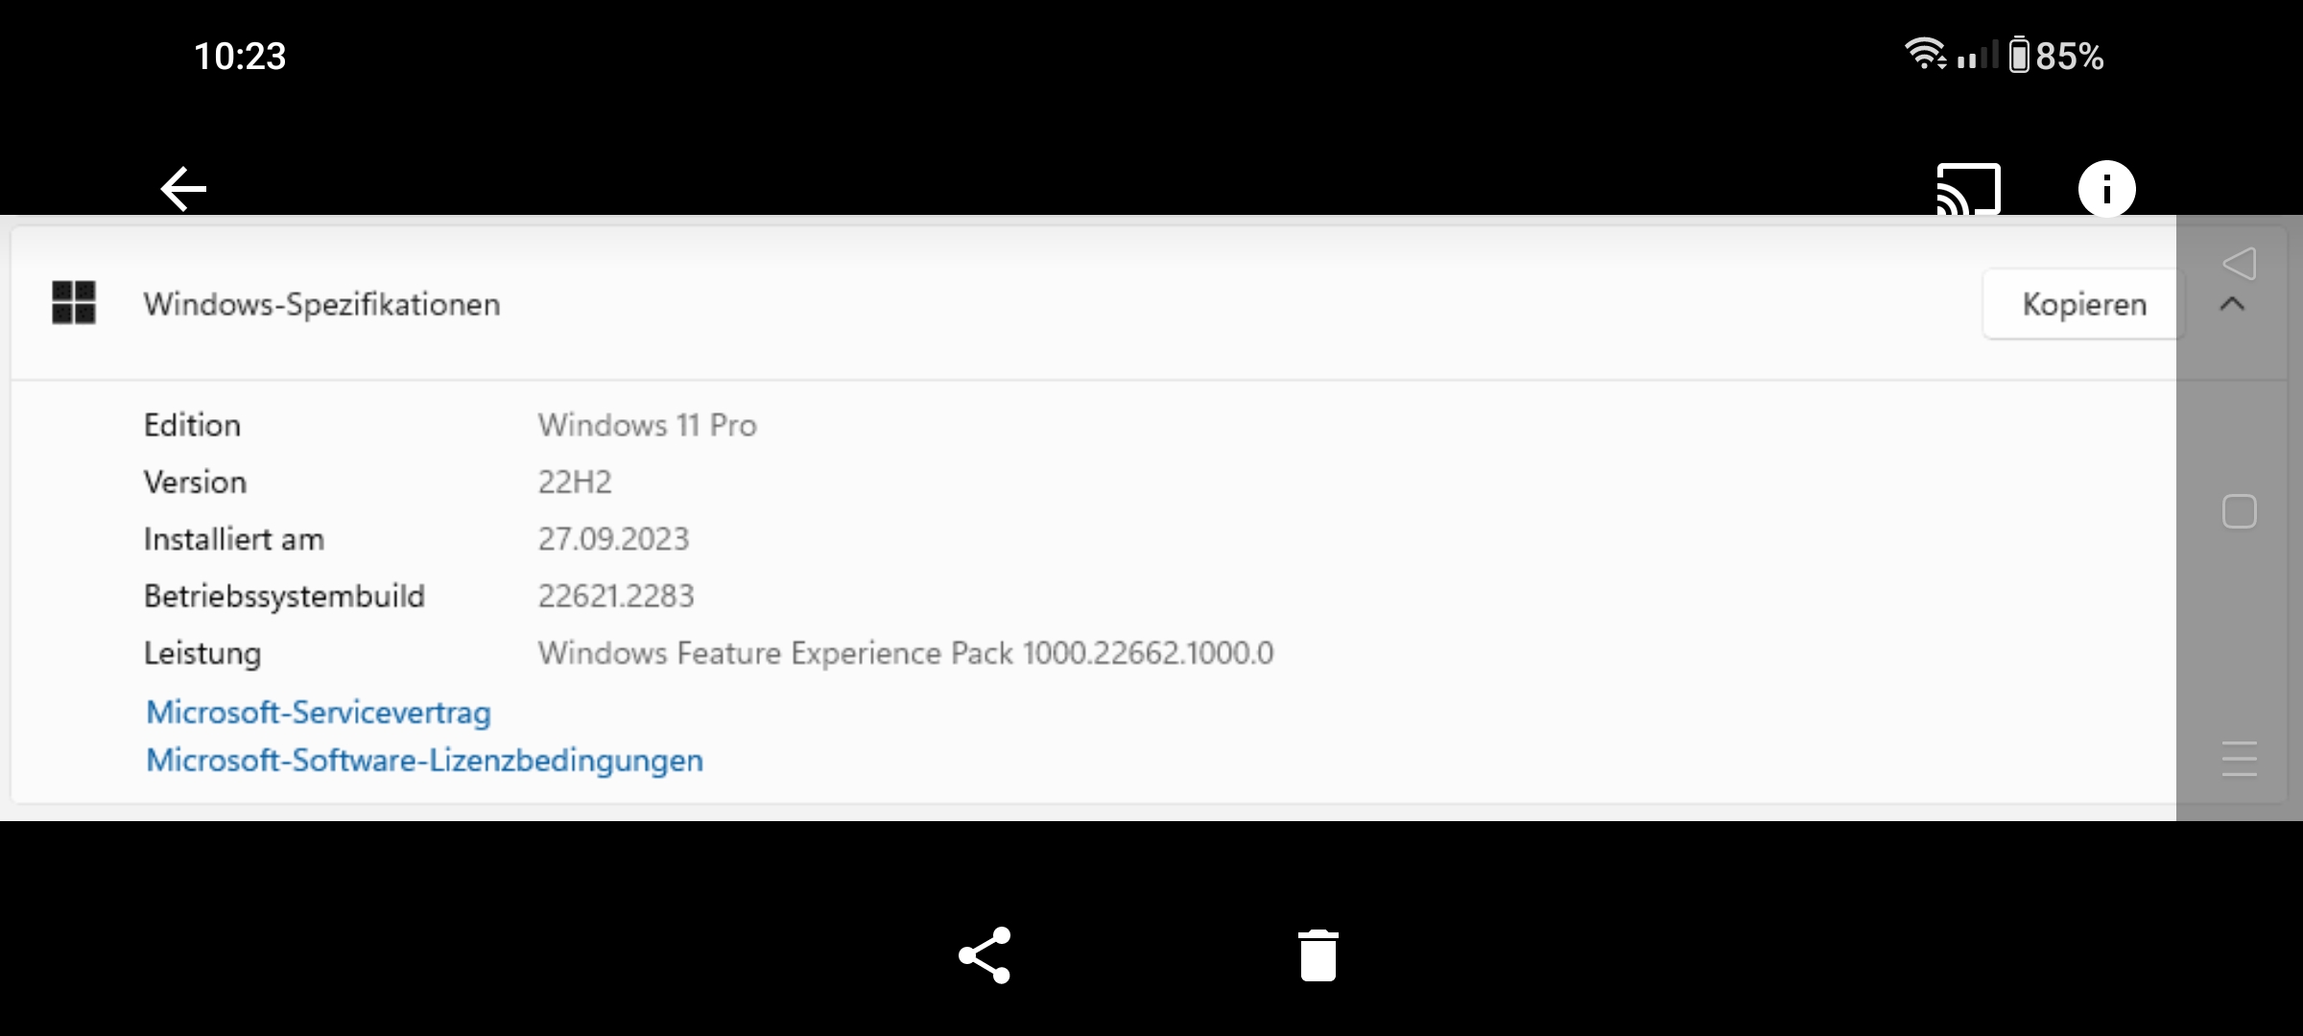Image resolution: width=2303 pixels, height=1036 pixels.
Task: Tap the trash delete icon
Action: (1318, 954)
